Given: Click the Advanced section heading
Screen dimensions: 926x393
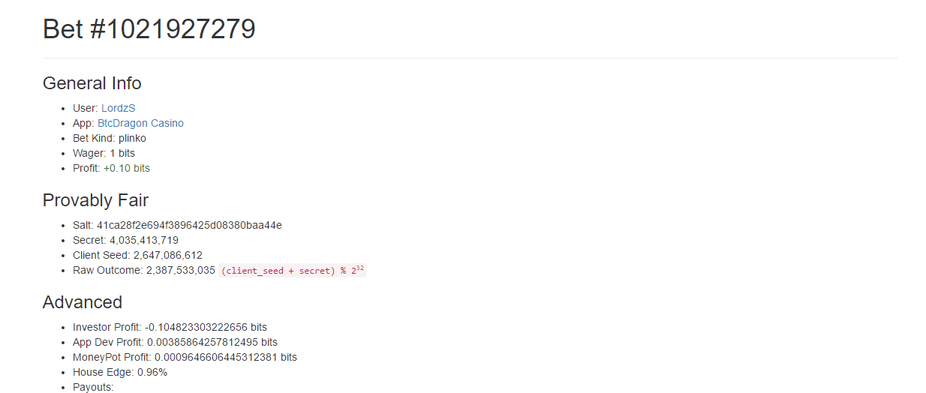Looking at the screenshot, I should [83, 302].
